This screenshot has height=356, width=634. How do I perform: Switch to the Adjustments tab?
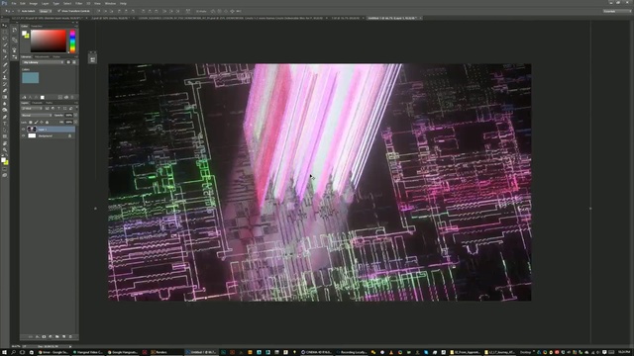click(42, 57)
